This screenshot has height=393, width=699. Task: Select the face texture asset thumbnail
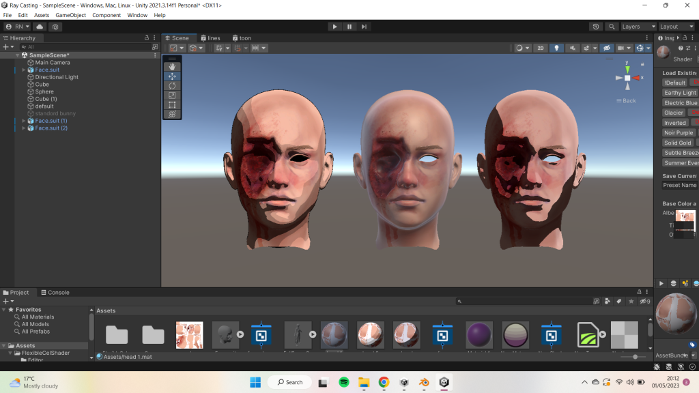(190, 334)
